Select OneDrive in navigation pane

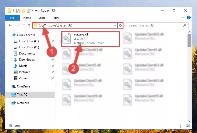pos(24,86)
